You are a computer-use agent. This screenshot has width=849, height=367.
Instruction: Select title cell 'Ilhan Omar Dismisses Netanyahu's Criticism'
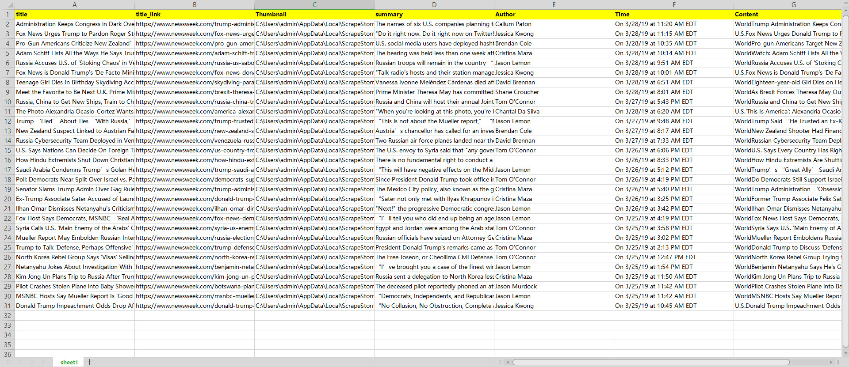tap(75, 208)
